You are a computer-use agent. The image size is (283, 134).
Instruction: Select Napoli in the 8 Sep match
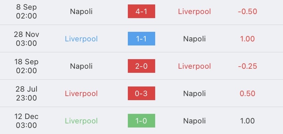[x=81, y=12]
